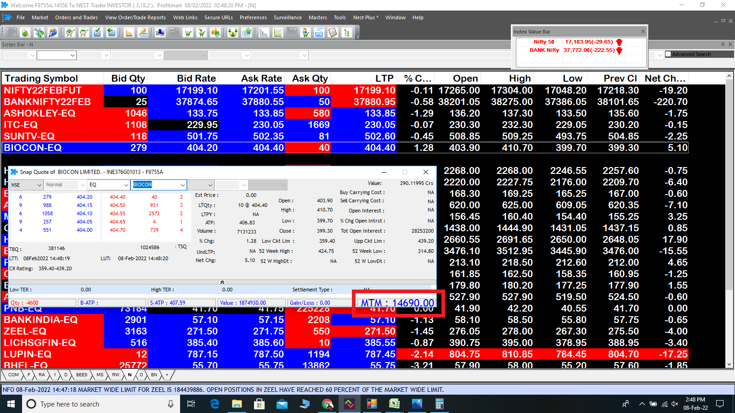
Task: Click the scrollbar up arrow of market watch
Action: (729, 75)
